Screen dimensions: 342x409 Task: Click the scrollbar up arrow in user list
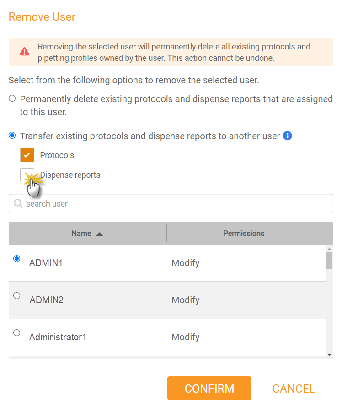tap(329, 249)
